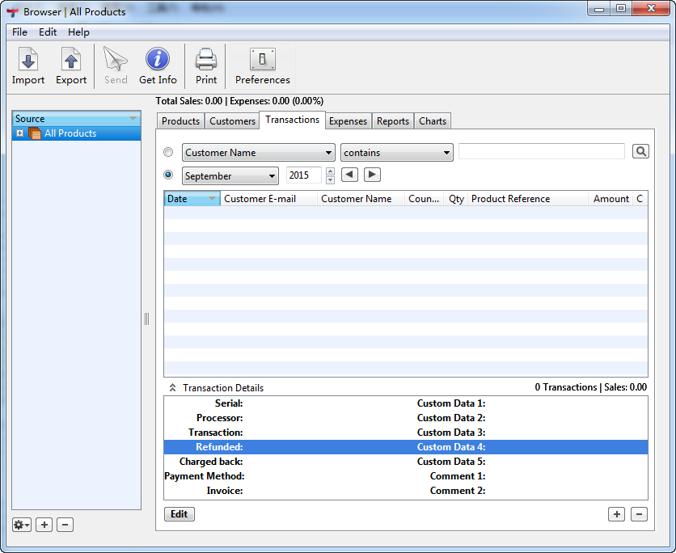Go to next month arrow button
Viewport: 676px width, 553px height.
tap(372, 175)
